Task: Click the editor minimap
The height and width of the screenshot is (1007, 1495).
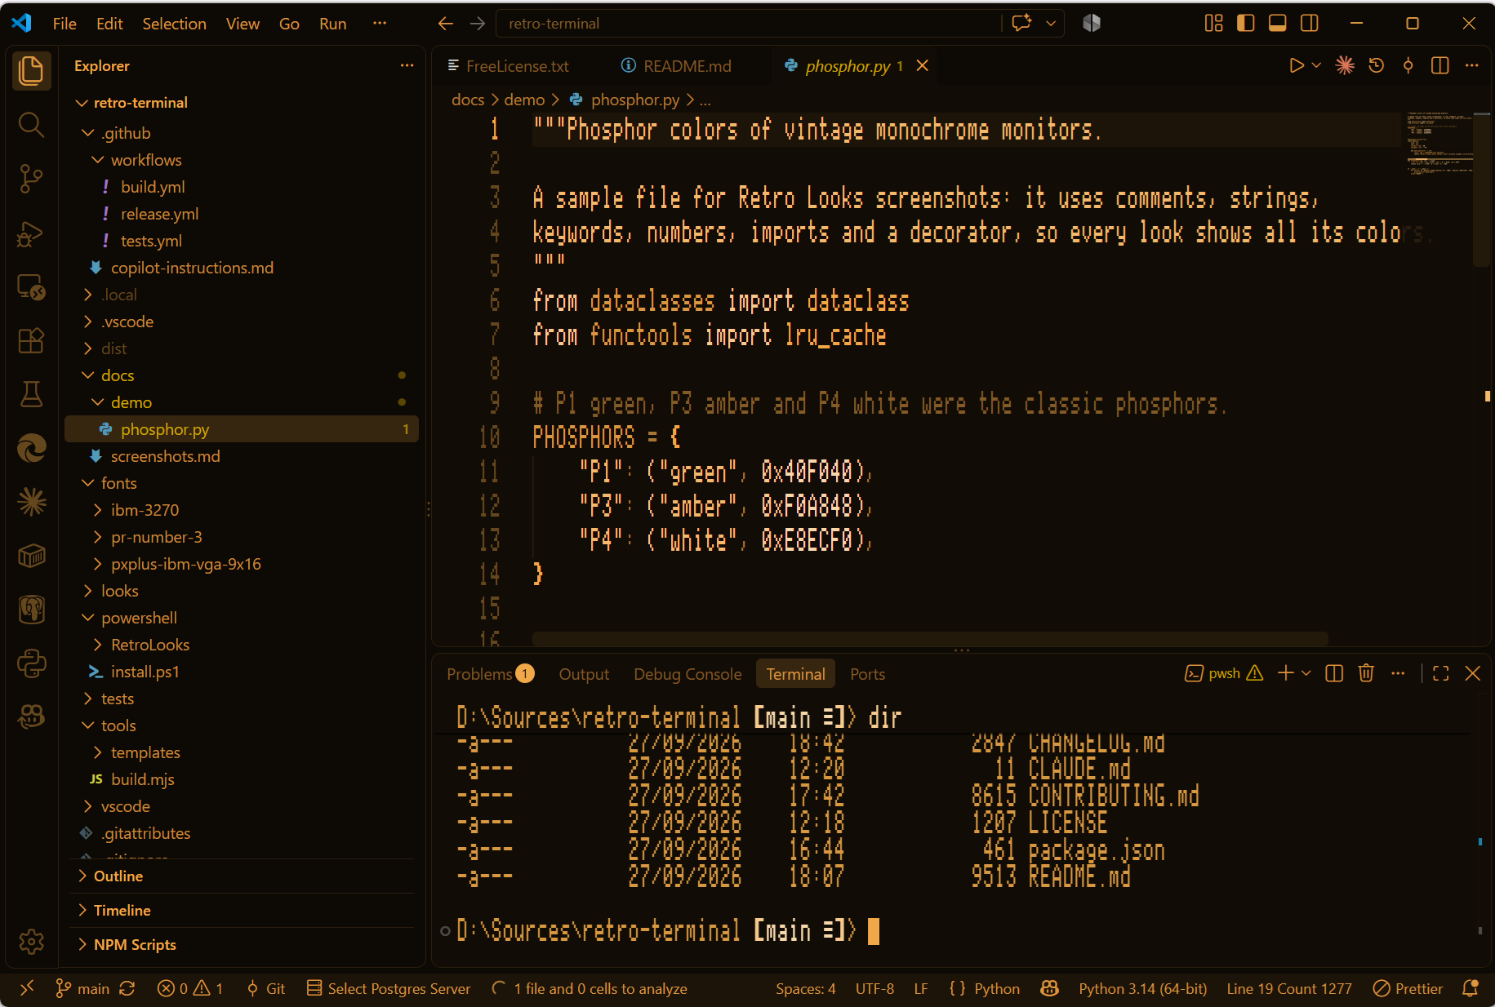Action: [x=1439, y=143]
